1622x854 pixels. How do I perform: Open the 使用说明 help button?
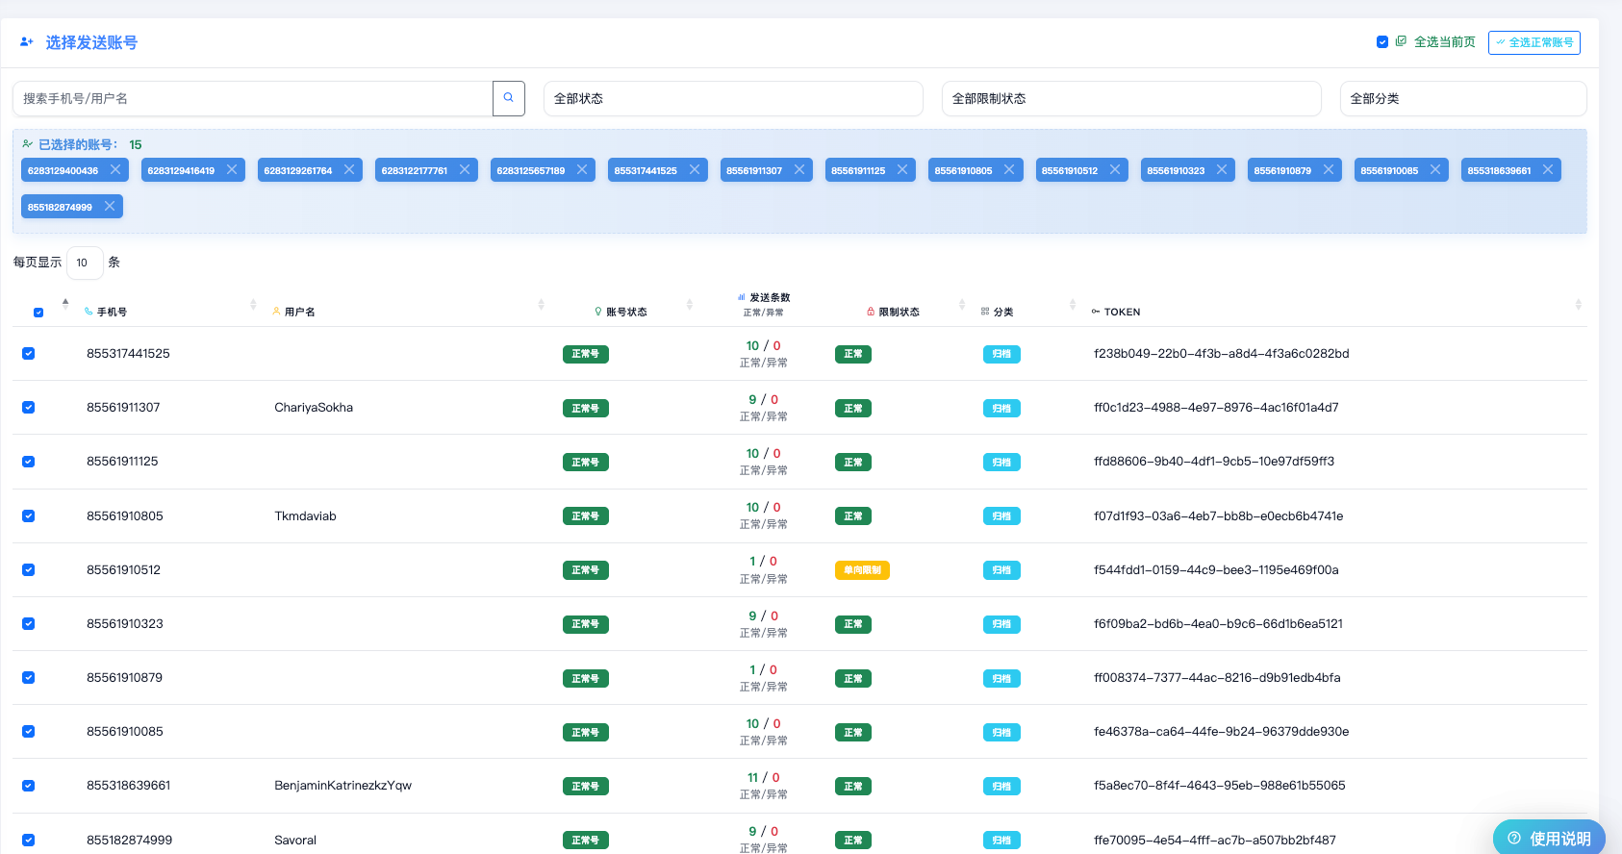coord(1549,838)
